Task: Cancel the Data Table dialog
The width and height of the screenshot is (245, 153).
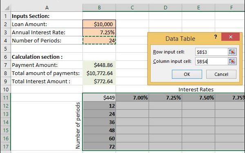Action: [221, 74]
